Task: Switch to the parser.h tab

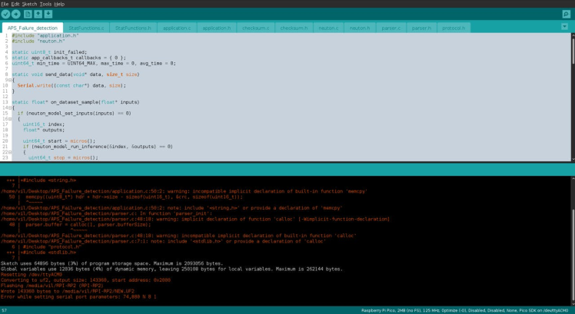Action: point(422,28)
